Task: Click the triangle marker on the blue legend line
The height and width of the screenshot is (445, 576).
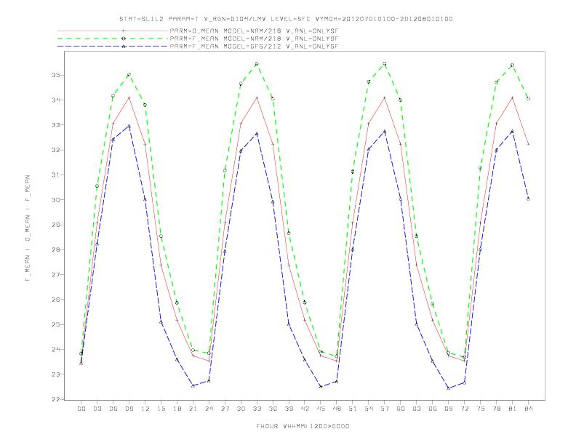Action: 124,47
